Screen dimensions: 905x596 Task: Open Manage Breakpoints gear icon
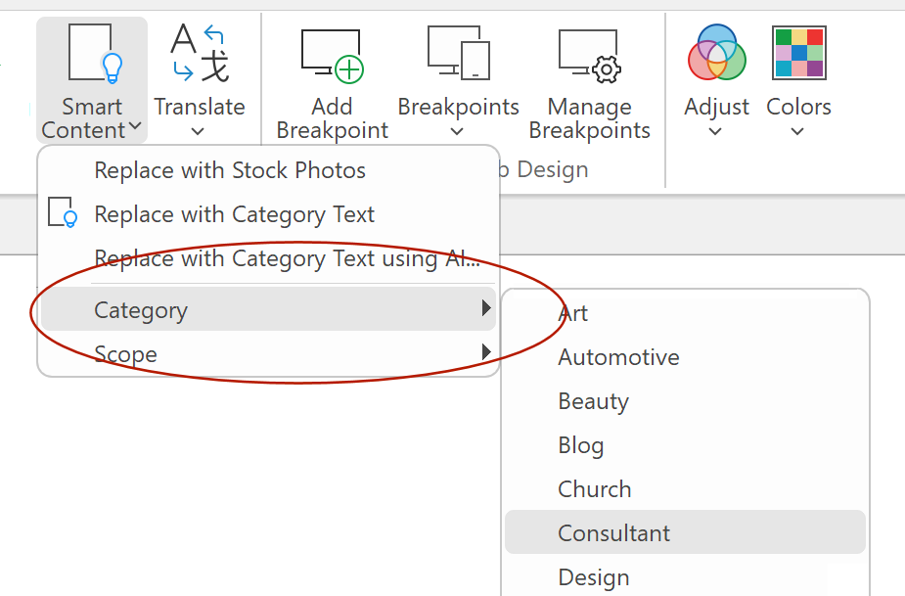(589, 56)
